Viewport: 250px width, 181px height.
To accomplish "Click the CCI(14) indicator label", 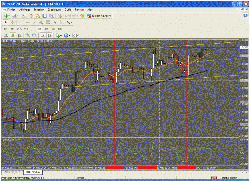I will point(12,140).
